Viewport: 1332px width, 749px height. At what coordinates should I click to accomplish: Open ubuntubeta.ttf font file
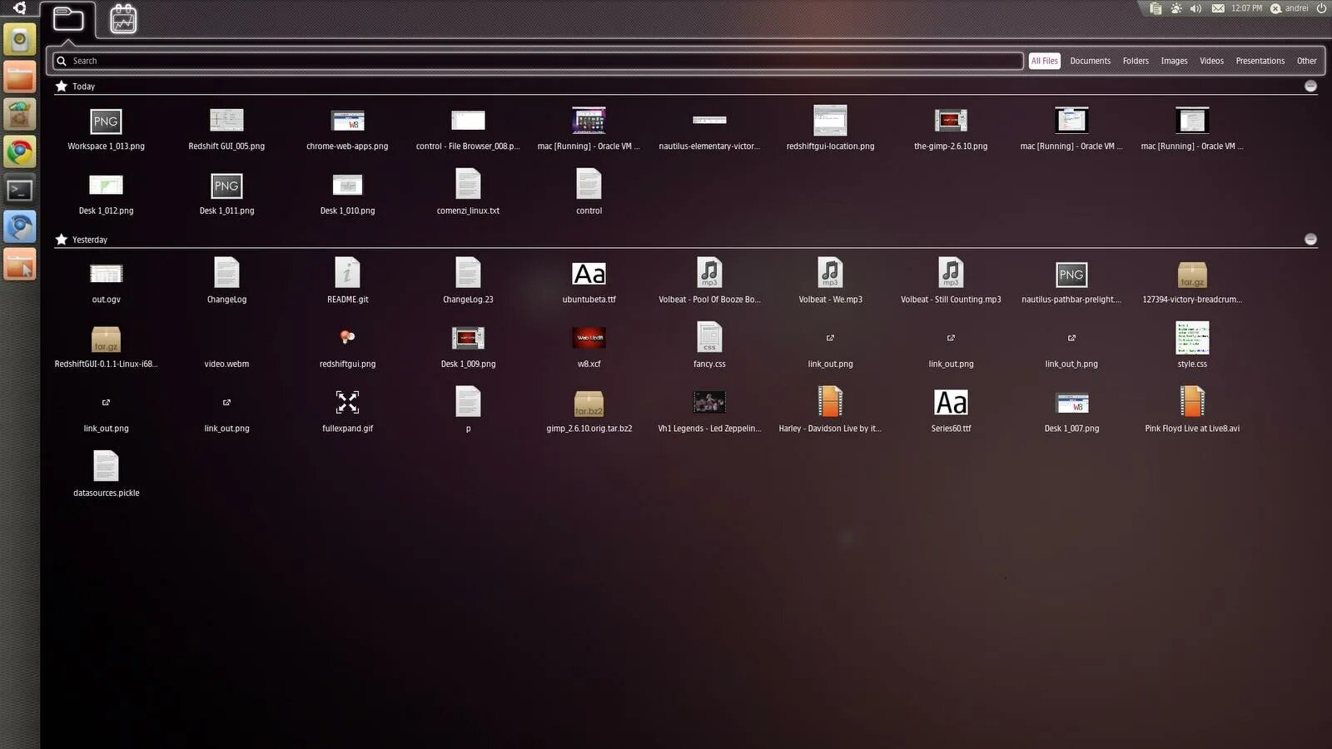589,282
